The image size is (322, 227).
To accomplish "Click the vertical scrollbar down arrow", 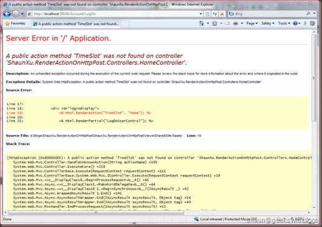I will tap(314, 207).
